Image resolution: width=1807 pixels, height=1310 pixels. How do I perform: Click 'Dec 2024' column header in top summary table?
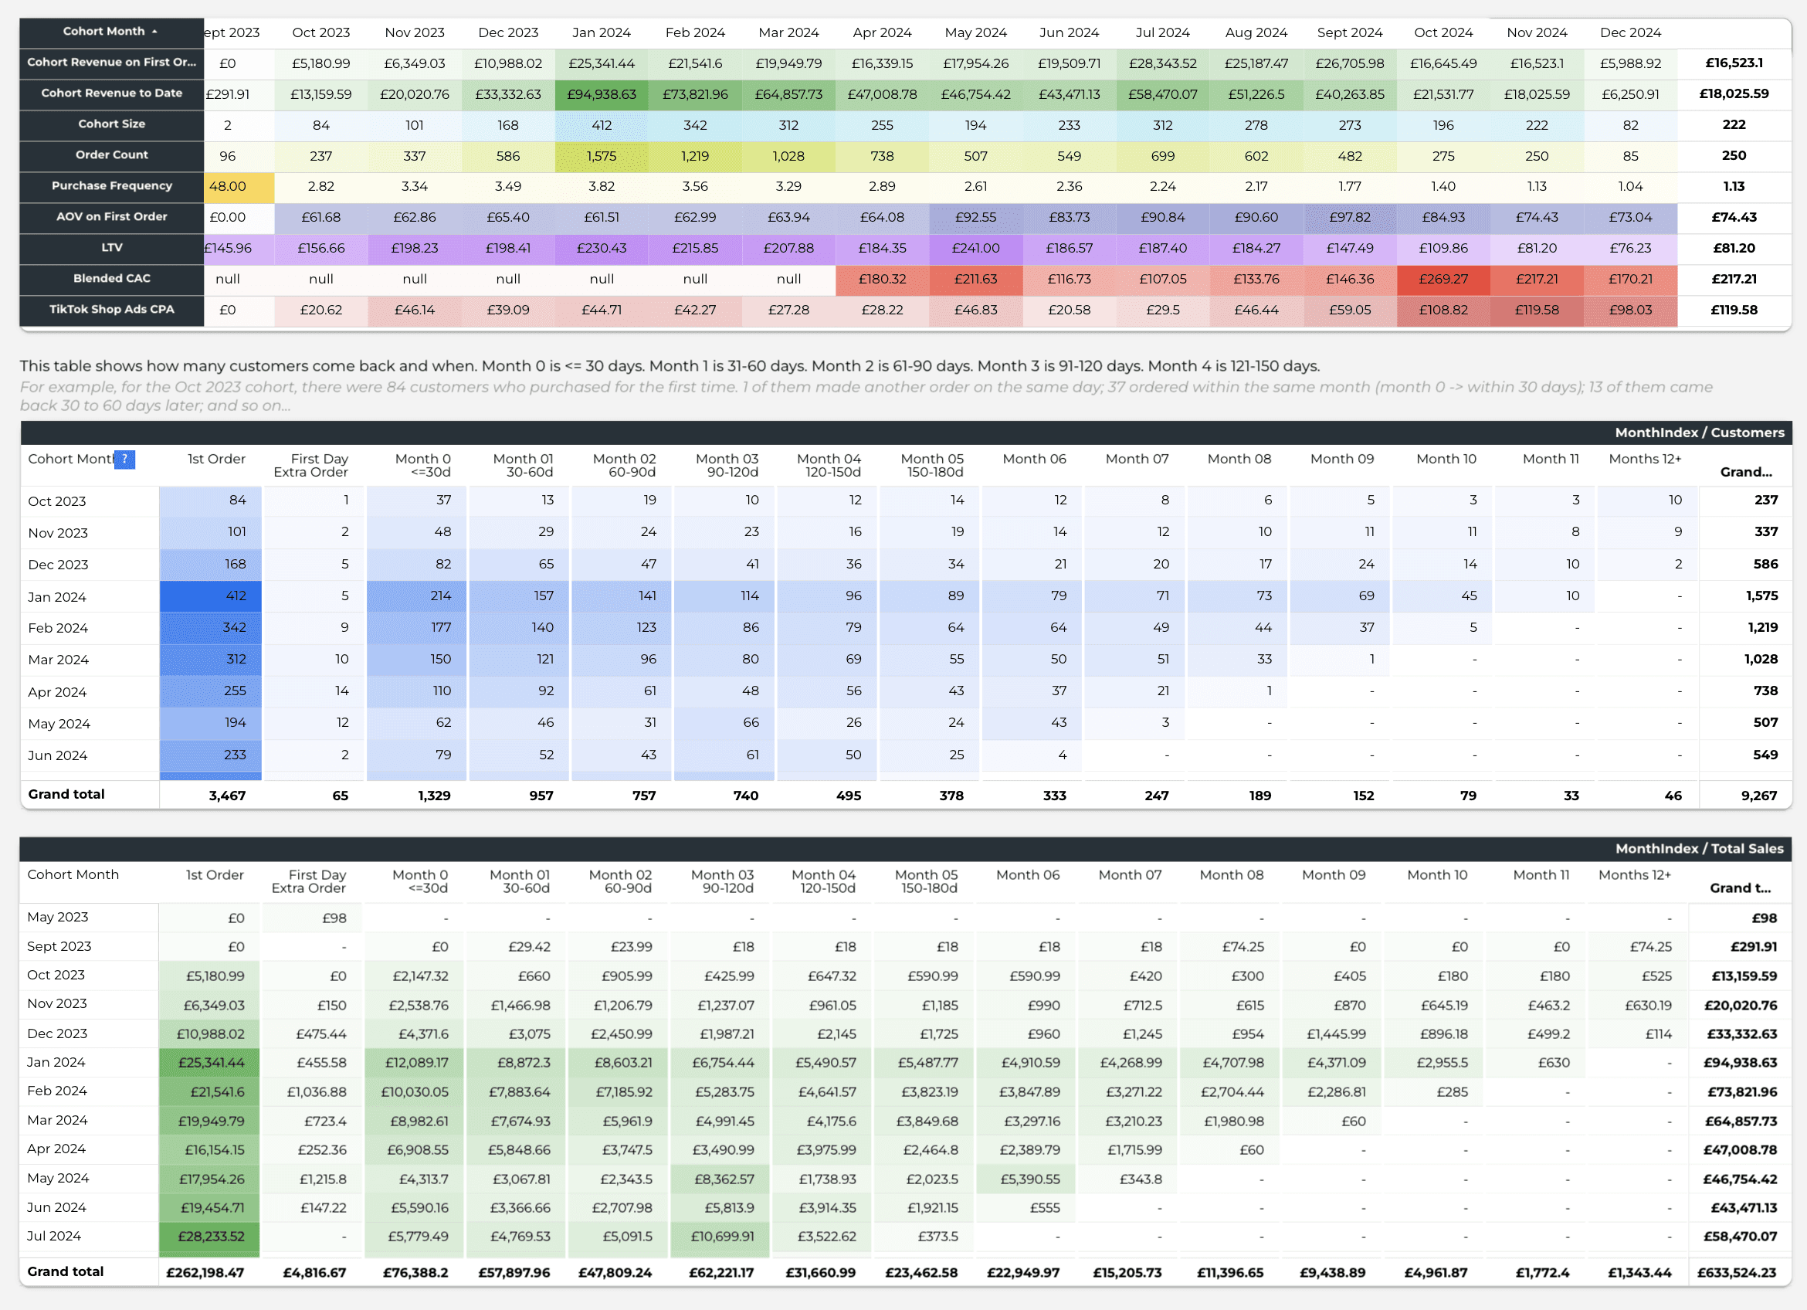click(1630, 32)
